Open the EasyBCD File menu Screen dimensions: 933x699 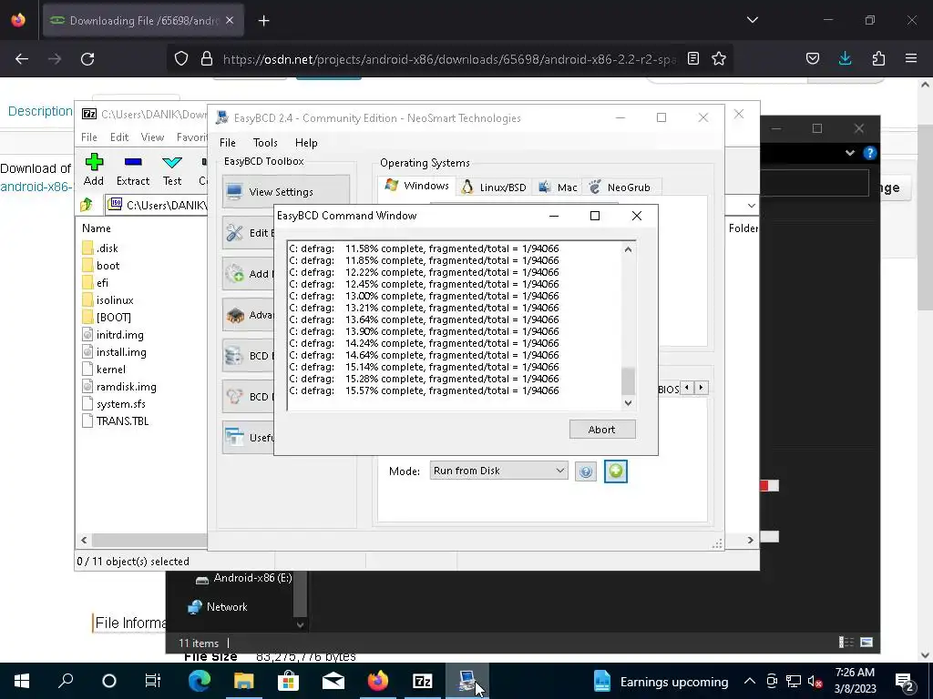coord(227,143)
